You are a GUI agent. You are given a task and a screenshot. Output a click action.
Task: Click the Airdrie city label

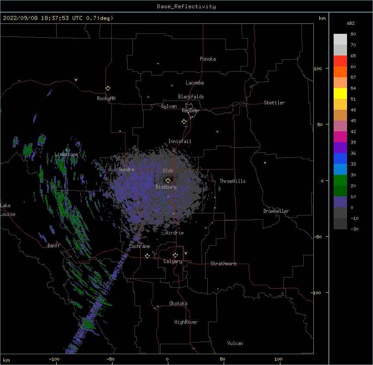tap(175, 233)
